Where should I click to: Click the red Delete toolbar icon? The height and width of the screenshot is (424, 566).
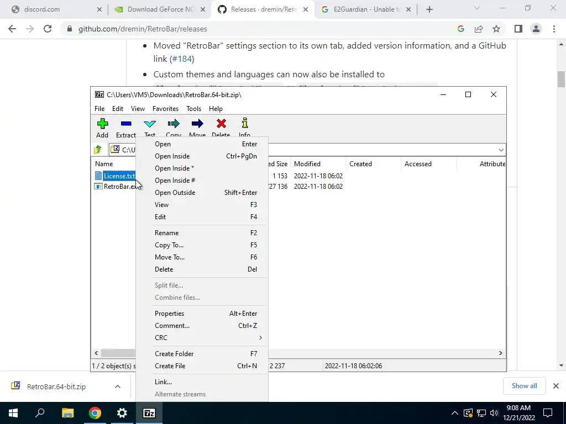coord(221,124)
